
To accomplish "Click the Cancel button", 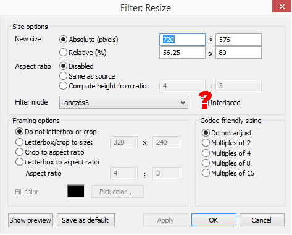I will pyautogui.click(x=262, y=220).
